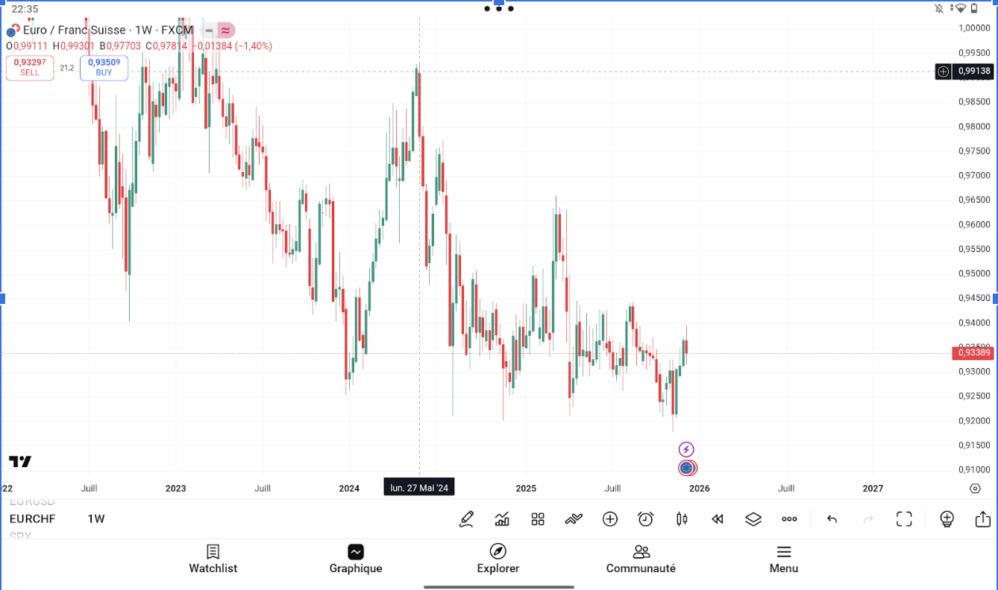Switch to the Watchlist tab
Screen dimensions: 998x590
click(x=213, y=559)
